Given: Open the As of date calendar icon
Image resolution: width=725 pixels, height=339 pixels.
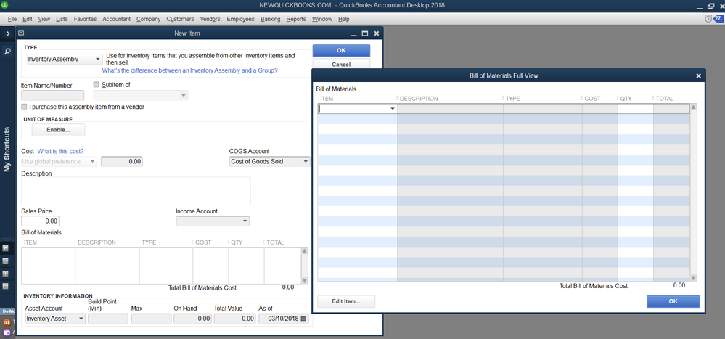Looking at the screenshot, I should pos(303,319).
